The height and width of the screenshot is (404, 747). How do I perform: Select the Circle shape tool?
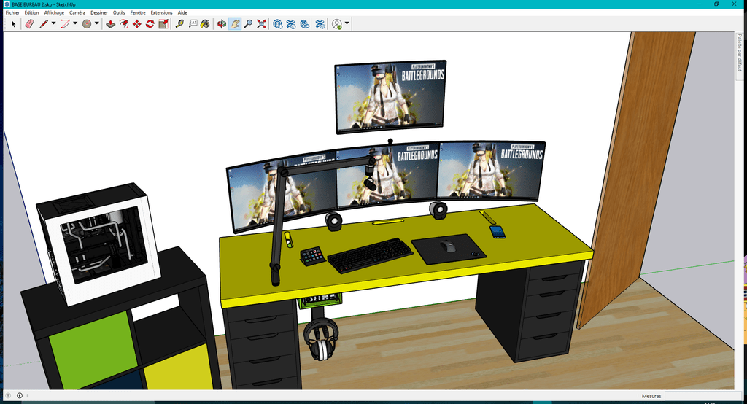click(87, 23)
